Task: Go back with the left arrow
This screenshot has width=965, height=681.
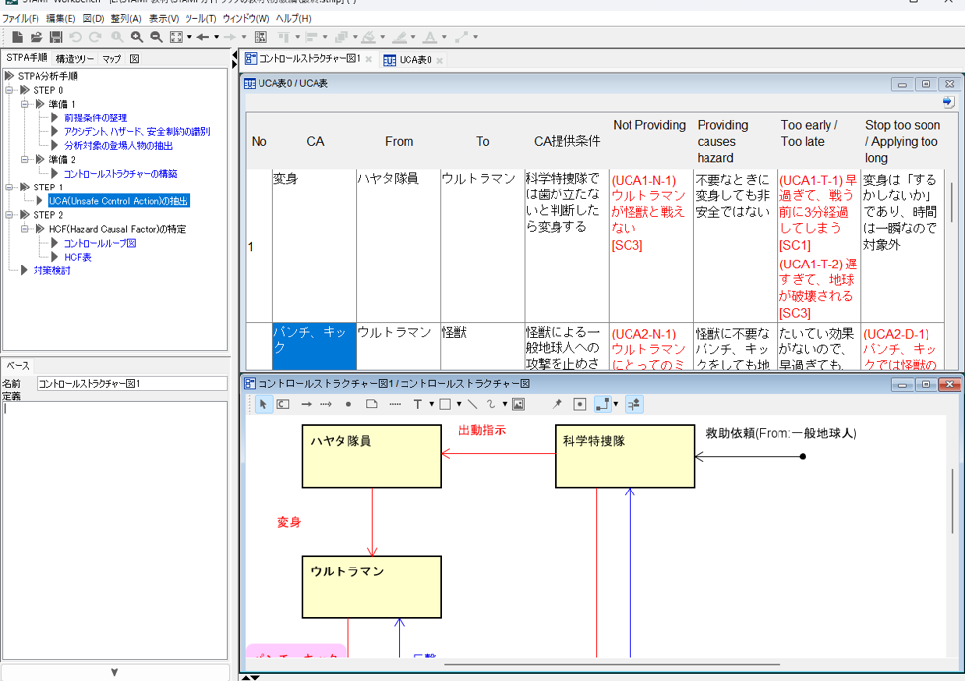Action: (203, 37)
